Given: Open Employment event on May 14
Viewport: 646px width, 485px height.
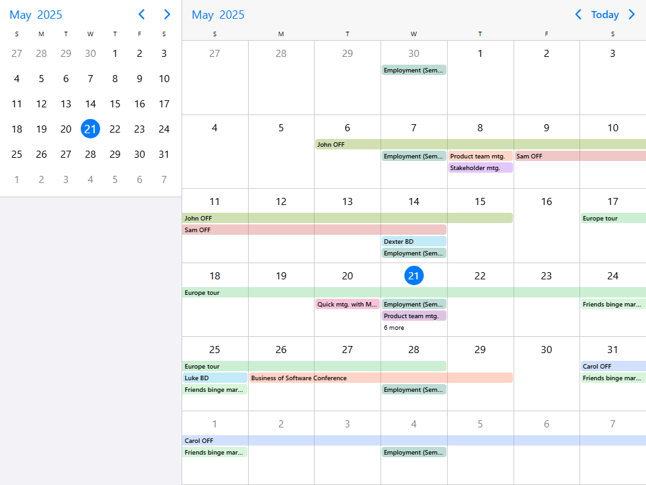Looking at the screenshot, I should point(413,253).
